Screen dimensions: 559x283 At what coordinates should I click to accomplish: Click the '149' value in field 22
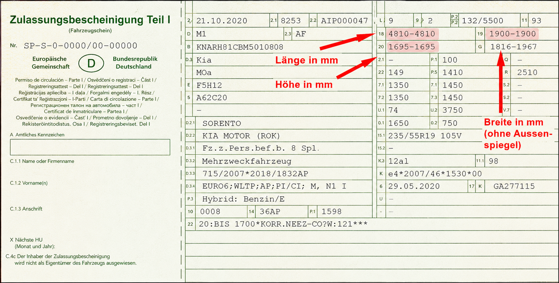pos(396,73)
